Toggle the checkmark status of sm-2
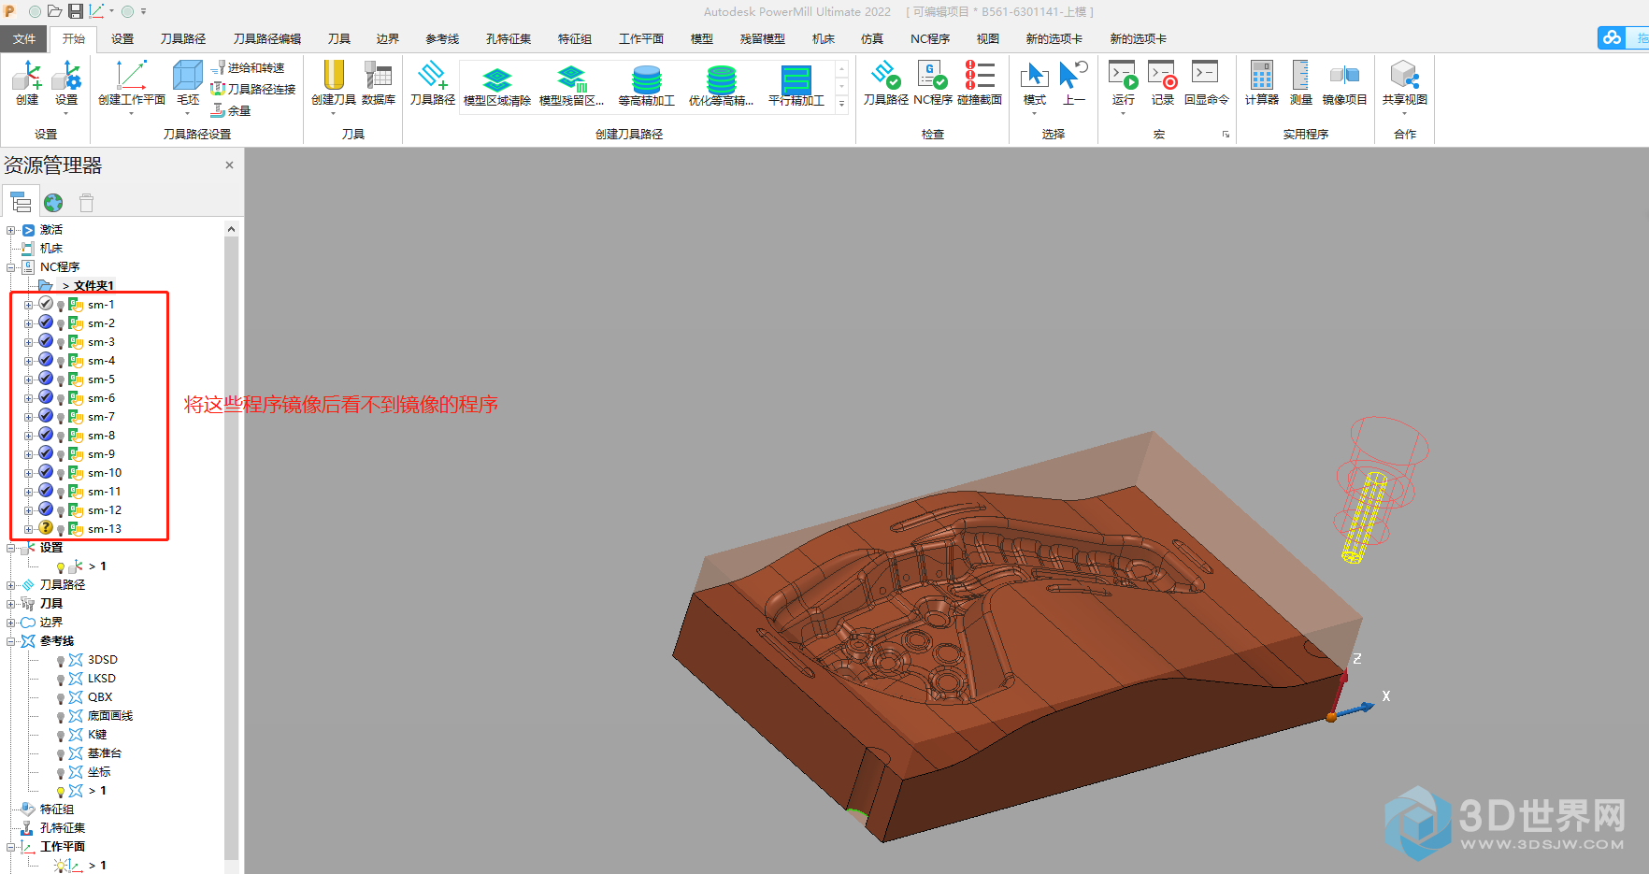The width and height of the screenshot is (1649, 874). pyautogui.click(x=46, y=322)
